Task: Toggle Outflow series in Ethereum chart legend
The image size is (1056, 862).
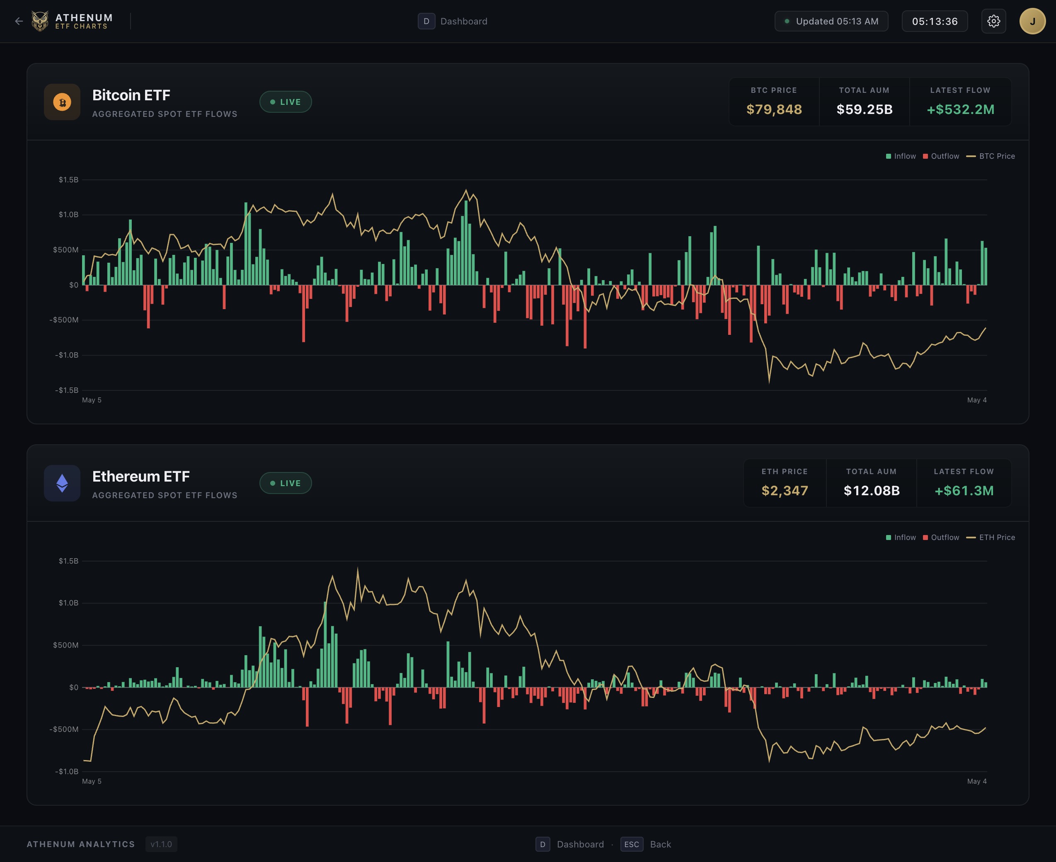Action: pos(941,538)
